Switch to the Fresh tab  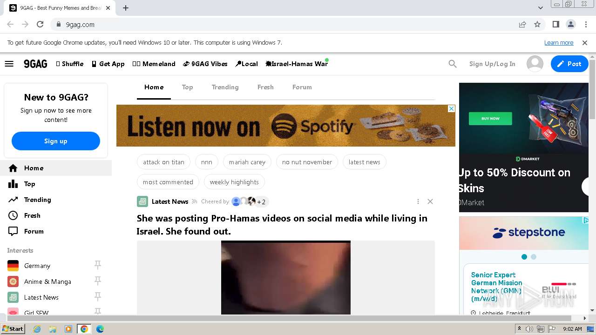(x=265, y=87)
